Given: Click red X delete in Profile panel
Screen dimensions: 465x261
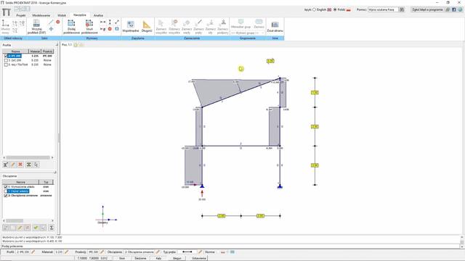Looking at the screenshot, I should click(20, 165).
